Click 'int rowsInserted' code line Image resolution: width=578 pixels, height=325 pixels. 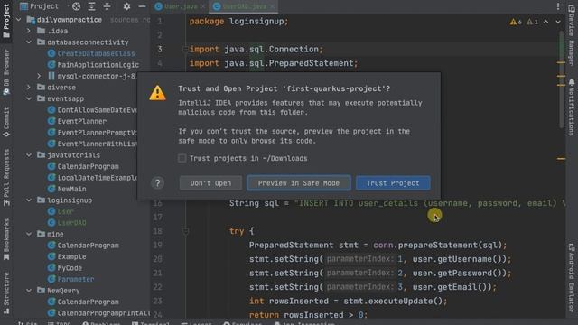click(348, 301)
